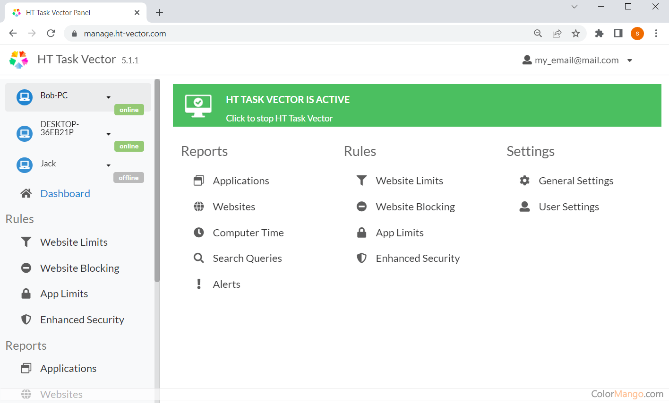Click the clock icon for Computer Time
The image size is (669, 406).
(199, 233)
